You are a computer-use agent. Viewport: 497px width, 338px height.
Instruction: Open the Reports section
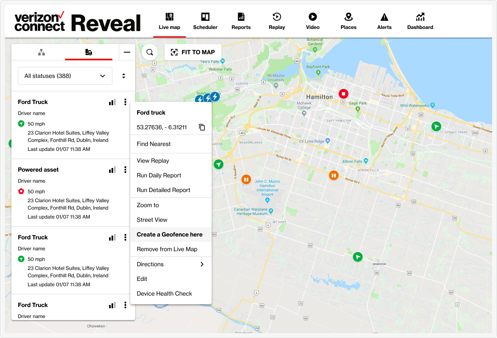(x=241, y=20)
